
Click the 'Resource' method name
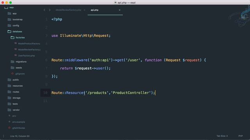tap(75, 93)
